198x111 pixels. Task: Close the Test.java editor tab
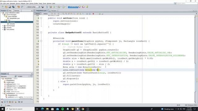57,11
